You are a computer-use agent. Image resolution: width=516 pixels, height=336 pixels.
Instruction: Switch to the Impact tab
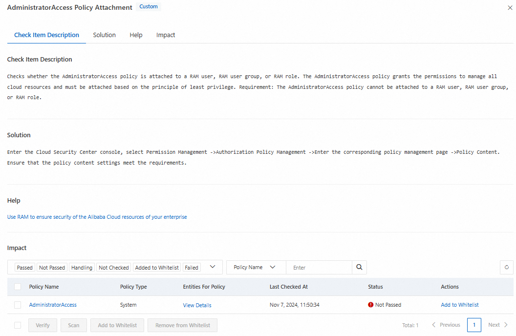click(166, 35)
